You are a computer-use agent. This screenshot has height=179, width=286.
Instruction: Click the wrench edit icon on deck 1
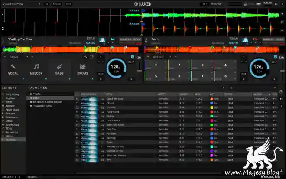click(85, 57)
